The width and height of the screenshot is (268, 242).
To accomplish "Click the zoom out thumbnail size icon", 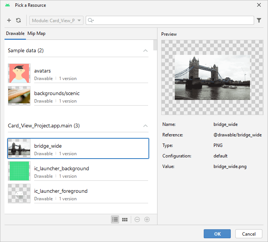I will [137, 219].
